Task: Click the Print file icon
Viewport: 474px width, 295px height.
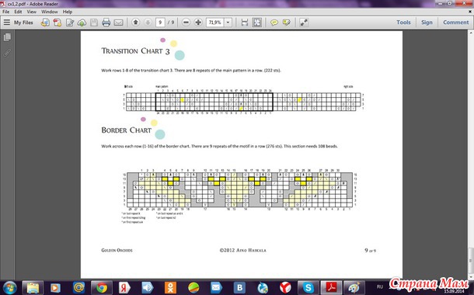Action: pyautogui.click(x=106, y=23)
